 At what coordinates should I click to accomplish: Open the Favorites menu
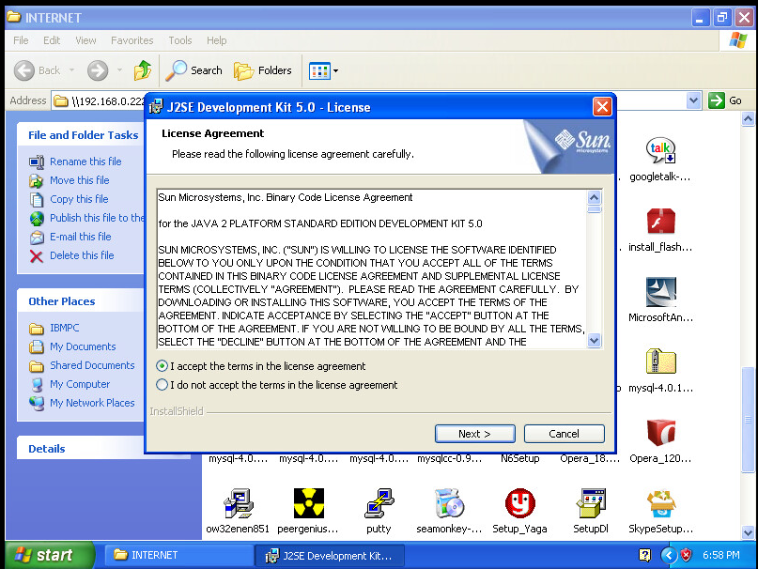pyautogui.click(x=131, y=40)
